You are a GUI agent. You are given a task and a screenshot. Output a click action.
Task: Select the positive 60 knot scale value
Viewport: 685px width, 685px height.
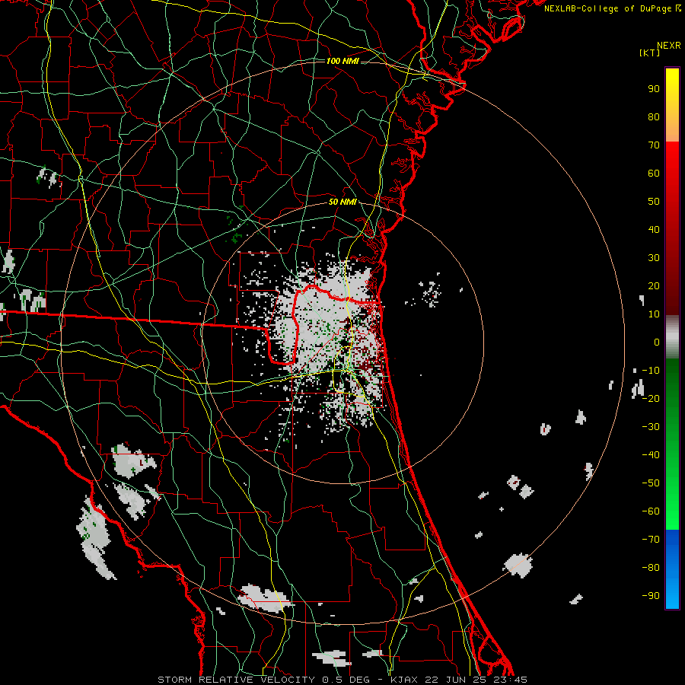pos(654,173)
